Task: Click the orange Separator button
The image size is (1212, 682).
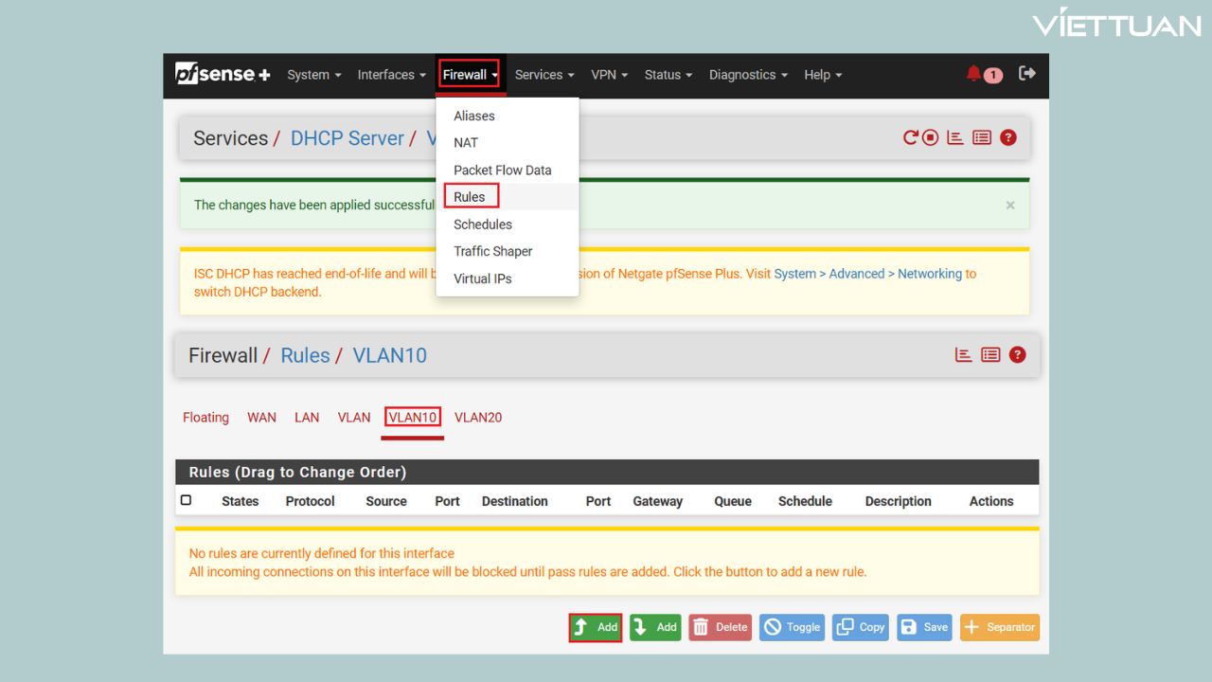Action: pyautogui.click(x=1000, y=627)
